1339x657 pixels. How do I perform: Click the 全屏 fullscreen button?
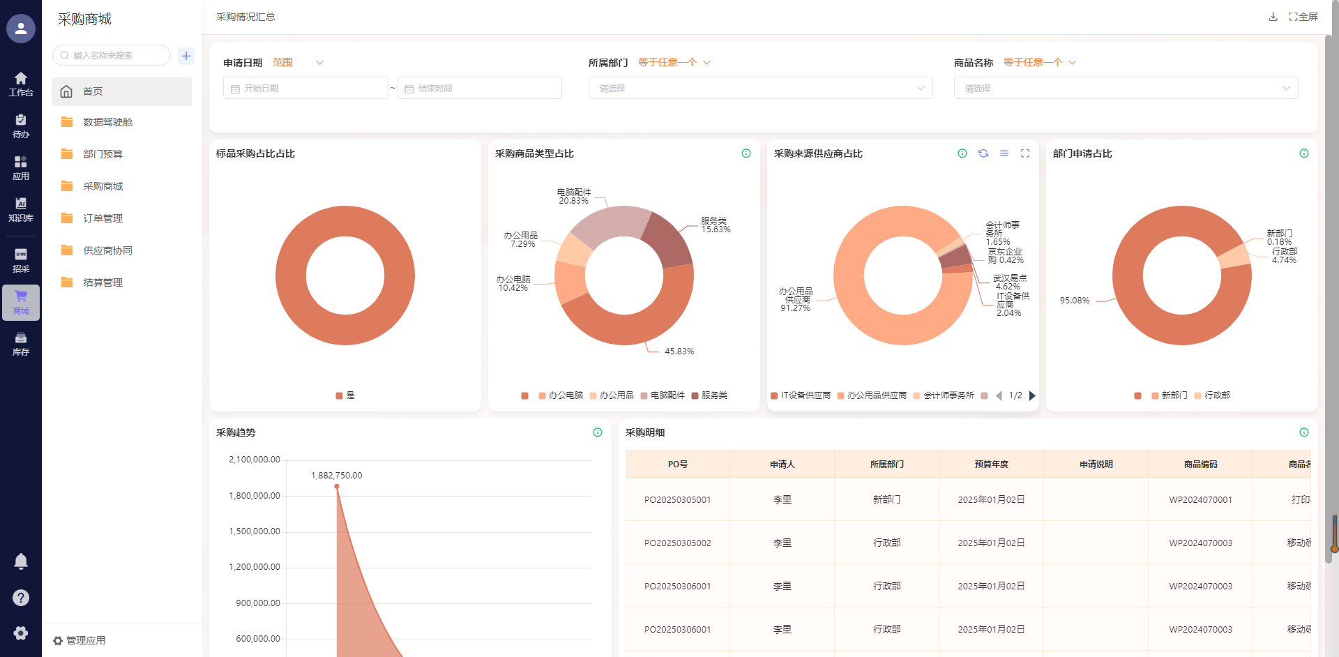point(1303,17)
